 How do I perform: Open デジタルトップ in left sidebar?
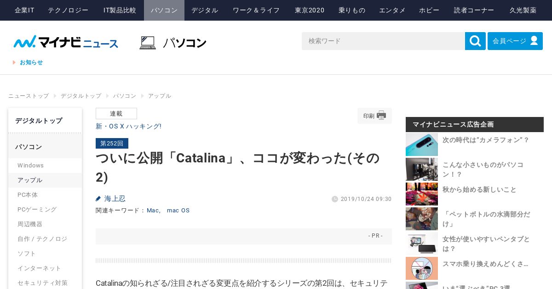pyautogui.click(x=45, y=121)
